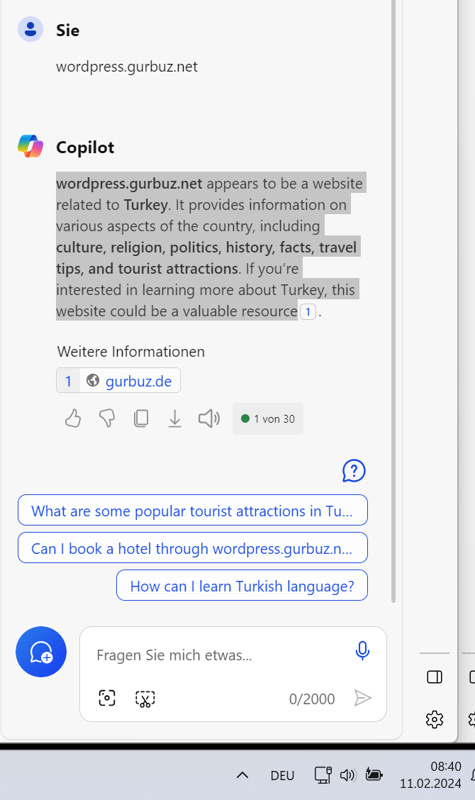This screenshot has height=800, width=475.
Task: Start a new topic with blue chat button
Action: point(41,652)
